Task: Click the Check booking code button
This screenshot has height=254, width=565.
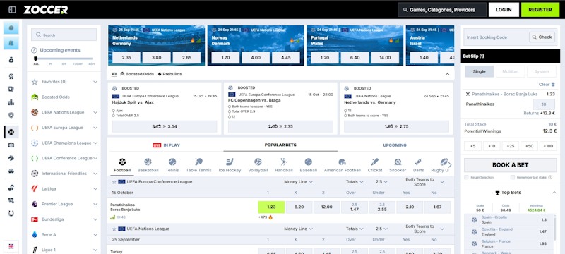Action: pos(542,37)
